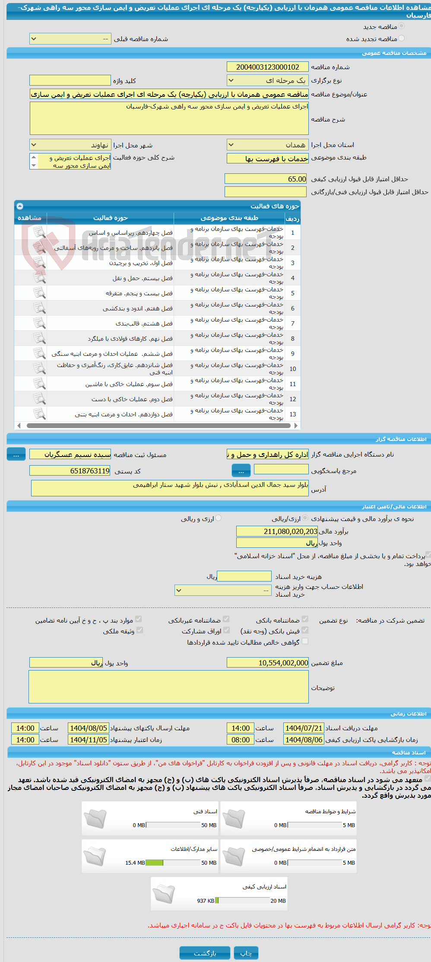Click the اسناد ارزیابی کیفی size progress bar
This screenshot has width=431, height=962.
point(242,900)
